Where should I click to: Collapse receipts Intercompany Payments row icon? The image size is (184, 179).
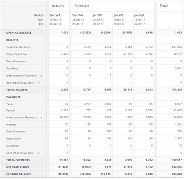tap(41, 76)
